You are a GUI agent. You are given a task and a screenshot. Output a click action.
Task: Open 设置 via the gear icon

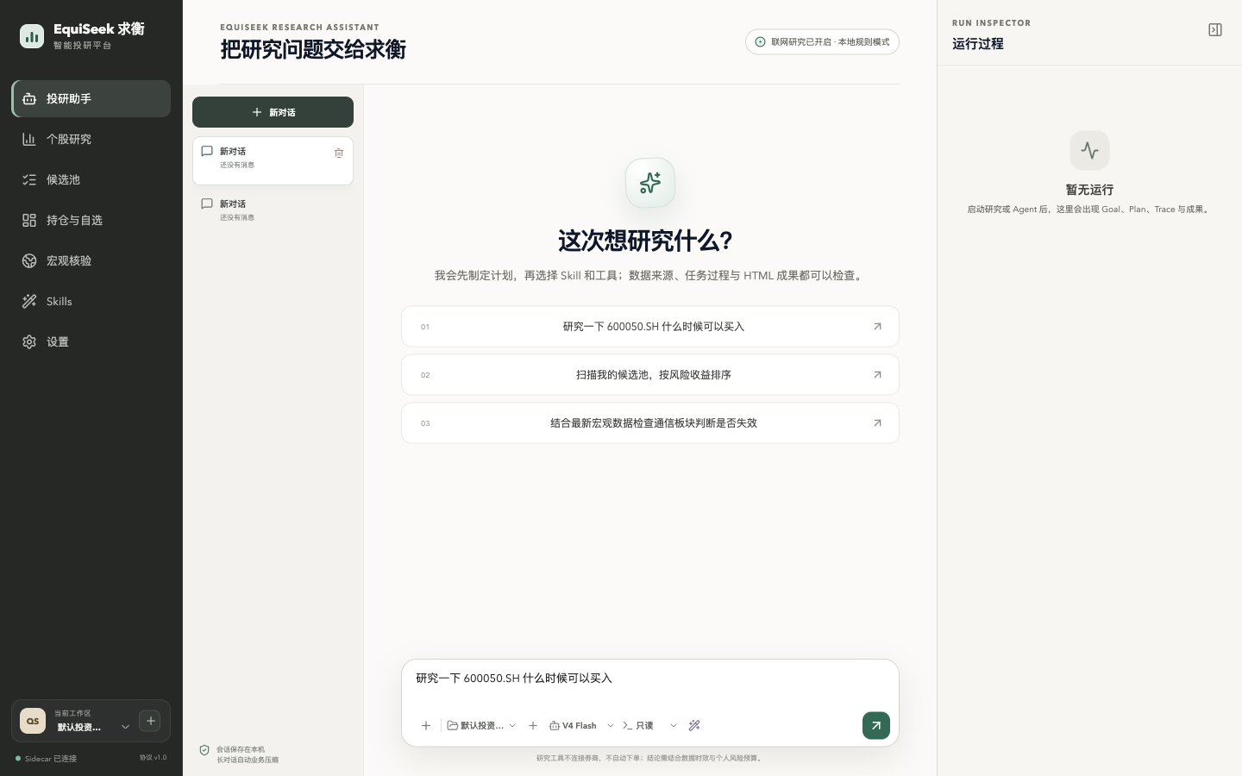coord(29,341)
